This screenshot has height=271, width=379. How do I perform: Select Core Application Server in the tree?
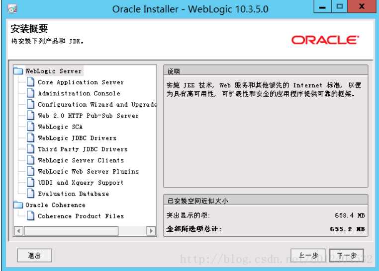(81, 82)
